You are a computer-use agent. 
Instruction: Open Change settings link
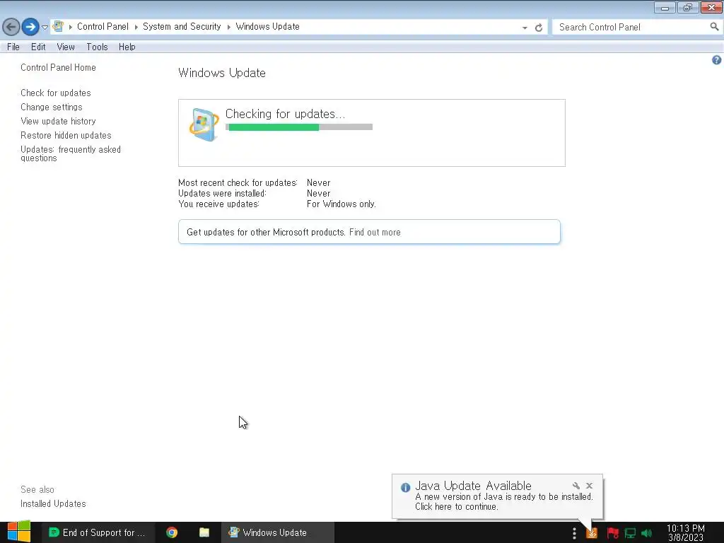51,107
